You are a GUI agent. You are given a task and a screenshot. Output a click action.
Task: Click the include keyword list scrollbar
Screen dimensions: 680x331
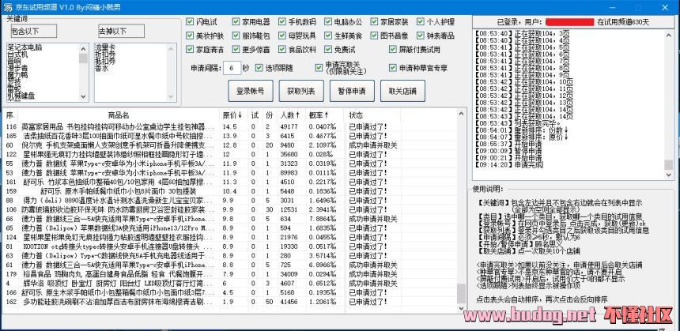coord(83,73)
